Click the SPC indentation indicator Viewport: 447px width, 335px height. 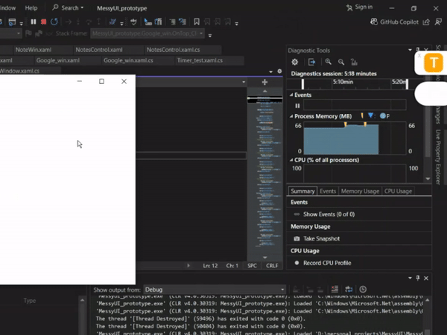click(252, 266)
